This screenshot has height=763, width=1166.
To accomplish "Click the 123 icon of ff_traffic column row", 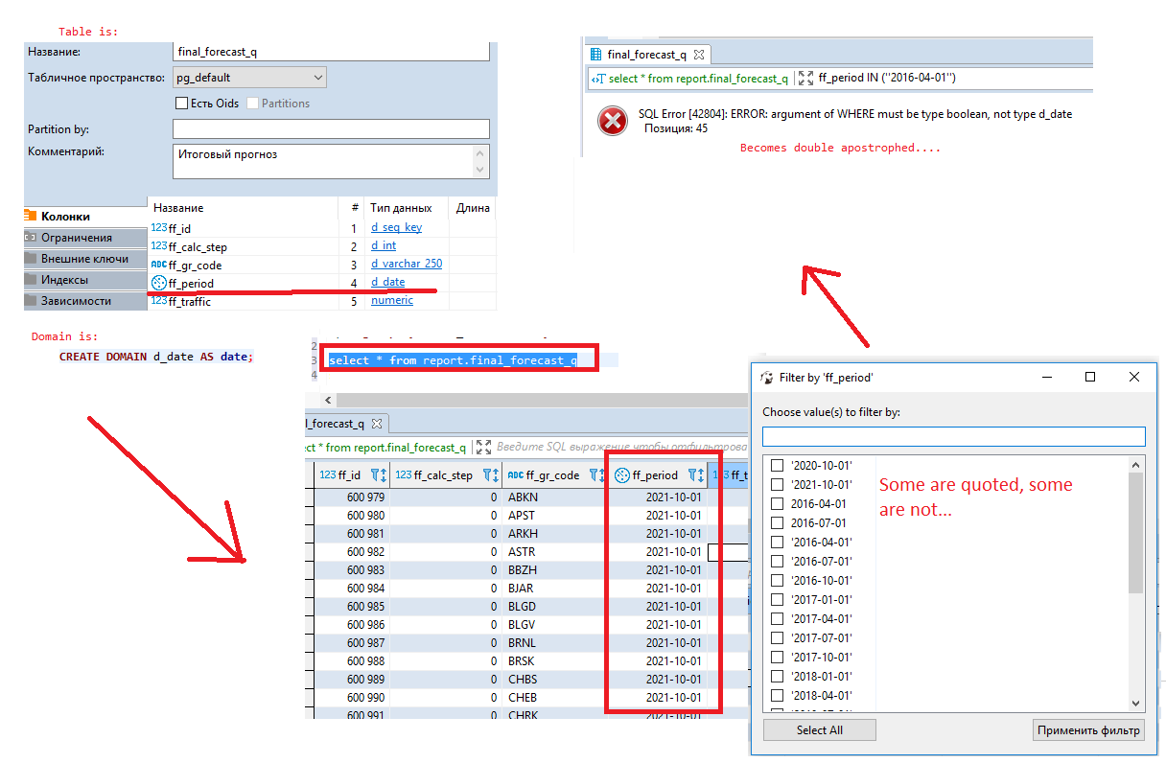I will coord(159,301).
